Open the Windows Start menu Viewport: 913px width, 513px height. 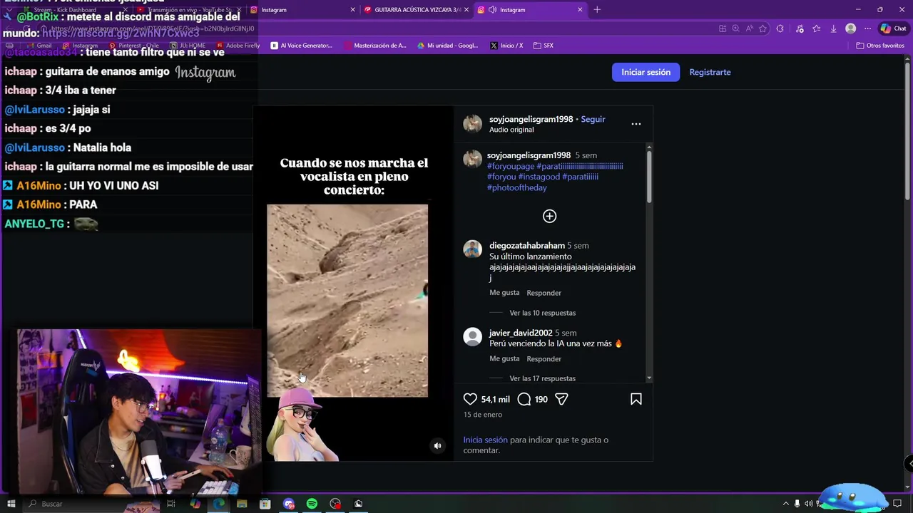(x=11, y=504)
